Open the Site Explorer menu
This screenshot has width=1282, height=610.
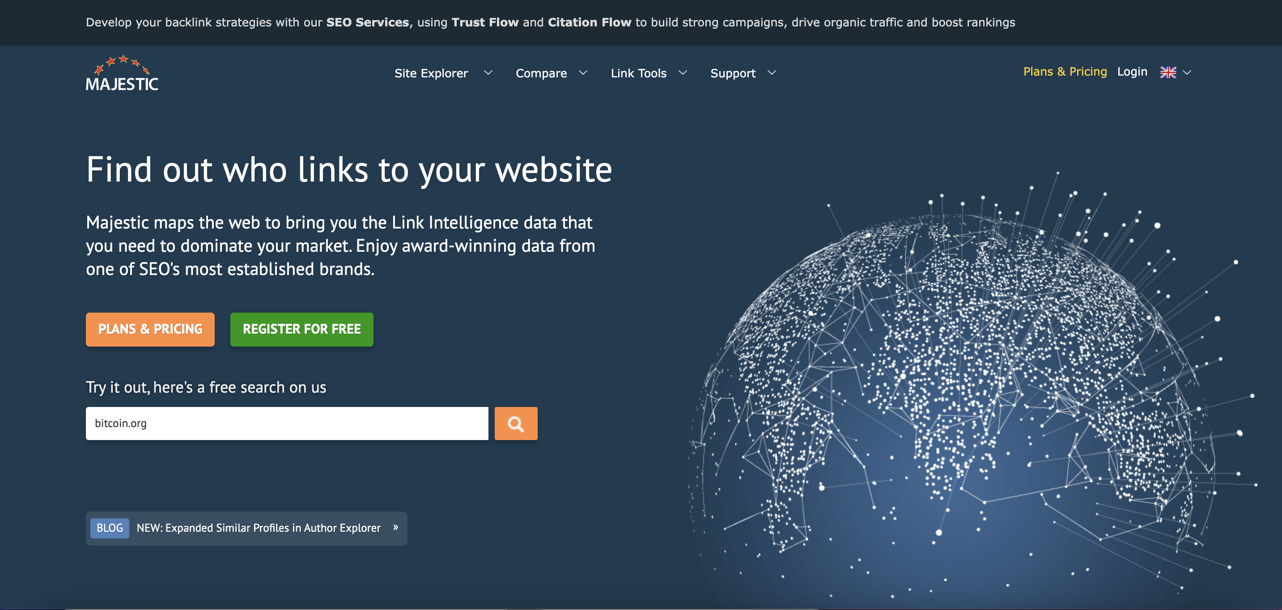pos(431,73)
